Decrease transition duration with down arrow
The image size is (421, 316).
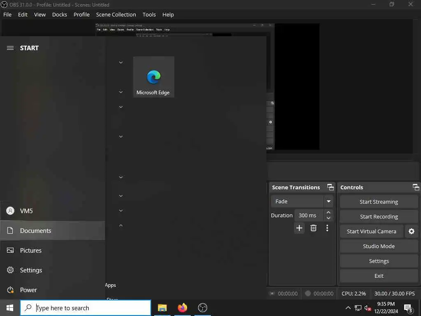328,218
